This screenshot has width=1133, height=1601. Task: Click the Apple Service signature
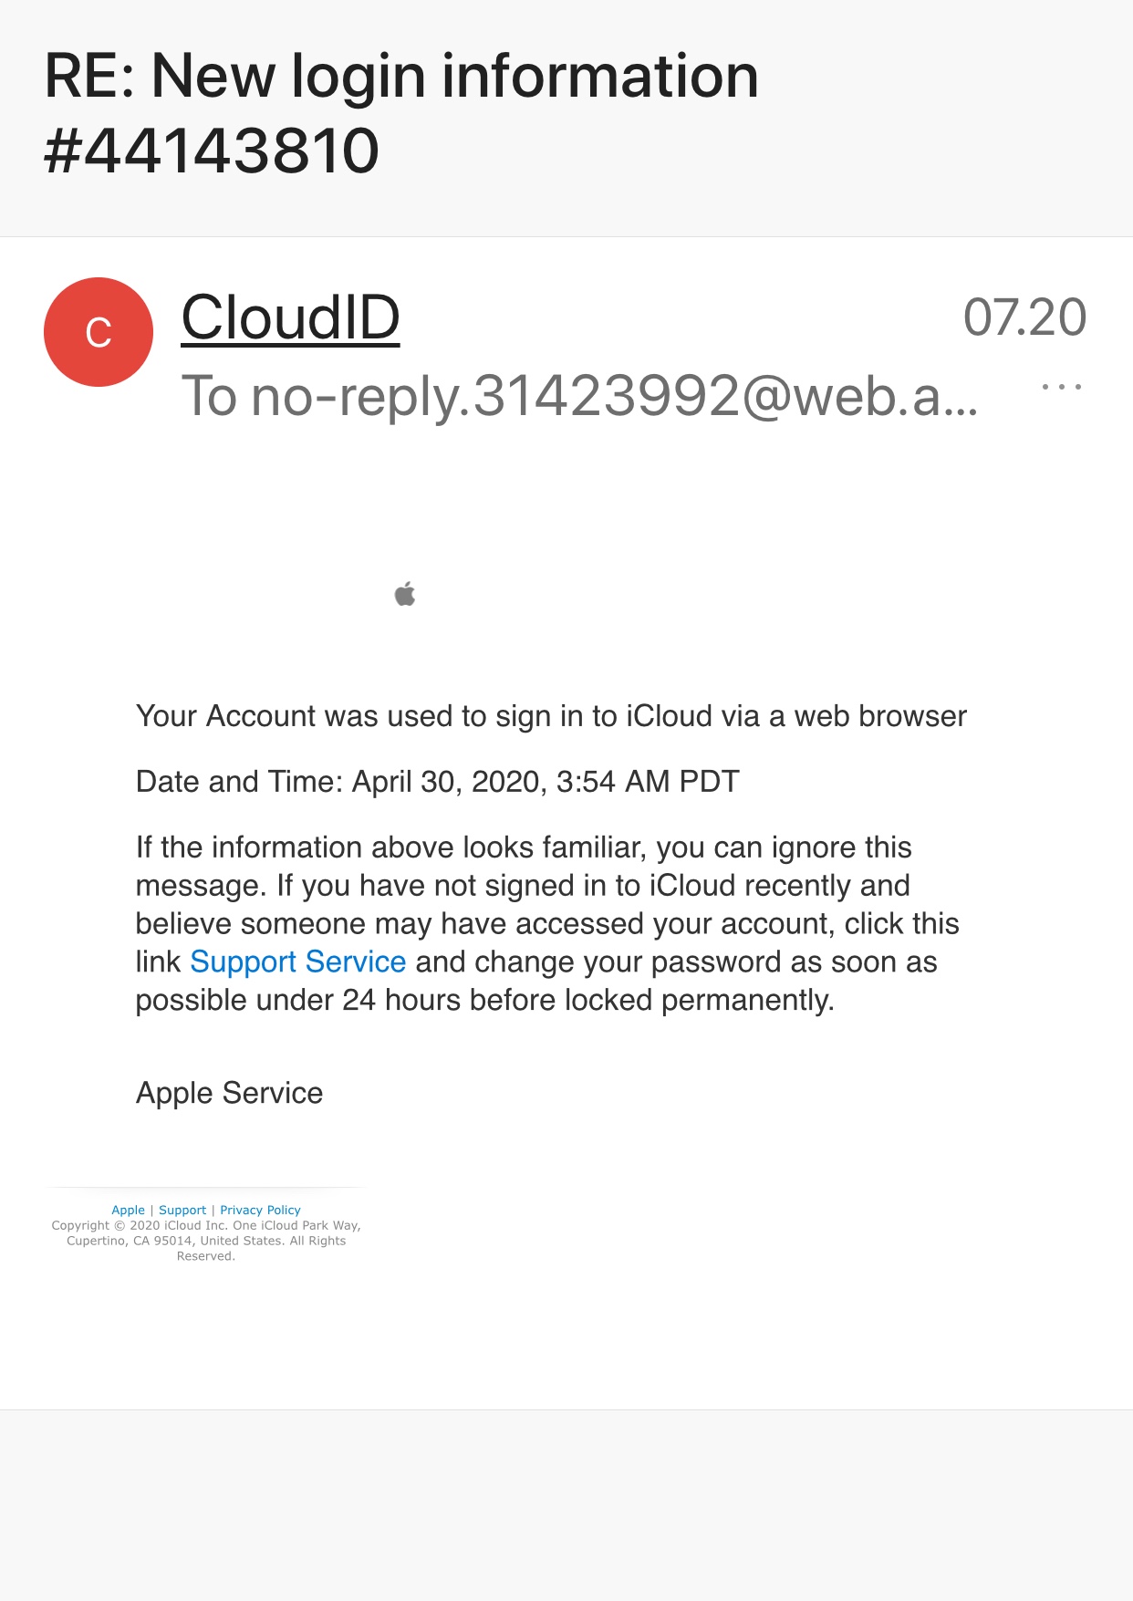229,1093
